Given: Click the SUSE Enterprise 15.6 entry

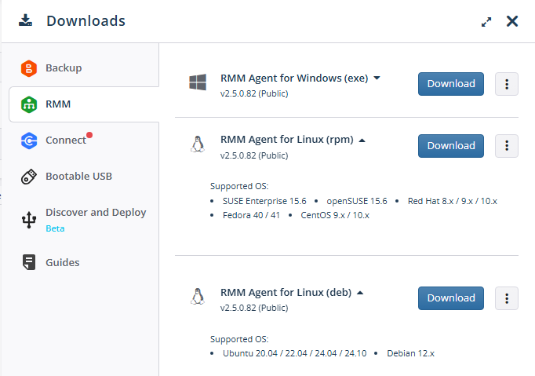Looking at the screenshot, I should pyautogui.click(x=264, y=201).
